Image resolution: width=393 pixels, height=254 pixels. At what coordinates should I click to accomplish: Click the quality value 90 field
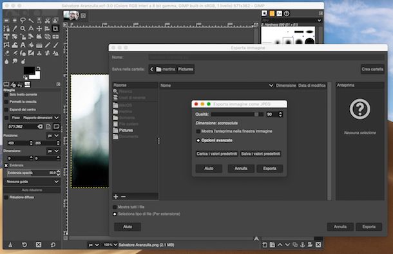272,114
